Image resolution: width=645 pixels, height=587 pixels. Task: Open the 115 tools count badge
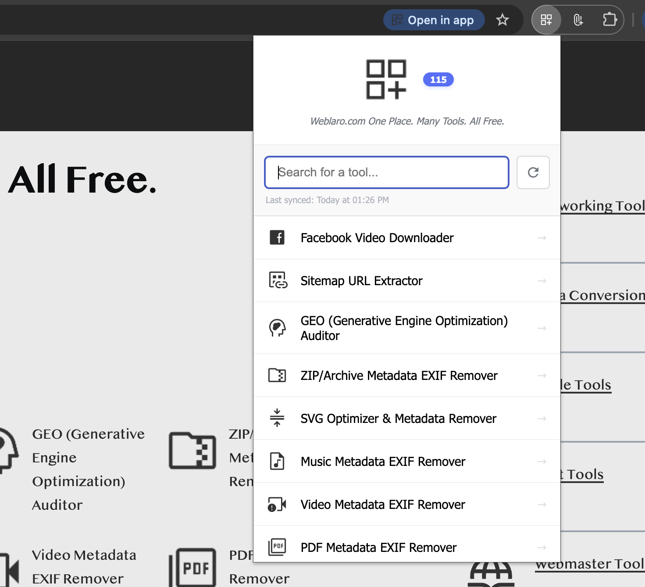coord(438,80)
